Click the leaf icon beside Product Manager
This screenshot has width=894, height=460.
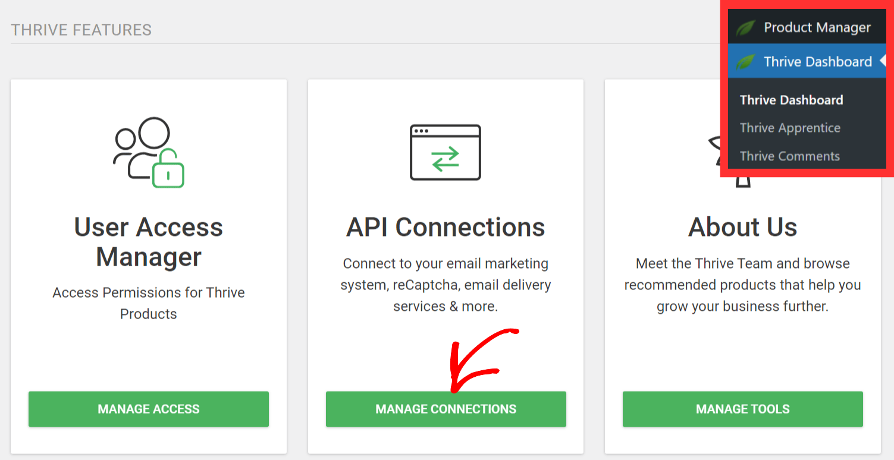coord(745,28)
